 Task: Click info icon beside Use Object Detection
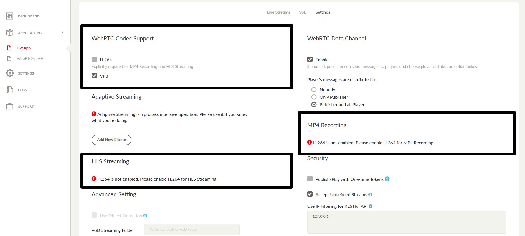coord(145,216)
